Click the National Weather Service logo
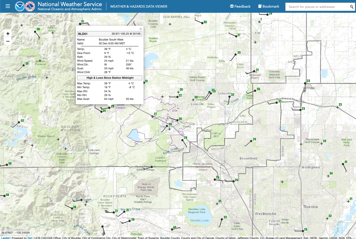The width and height of the screenshot is (356, 239). 30,6
